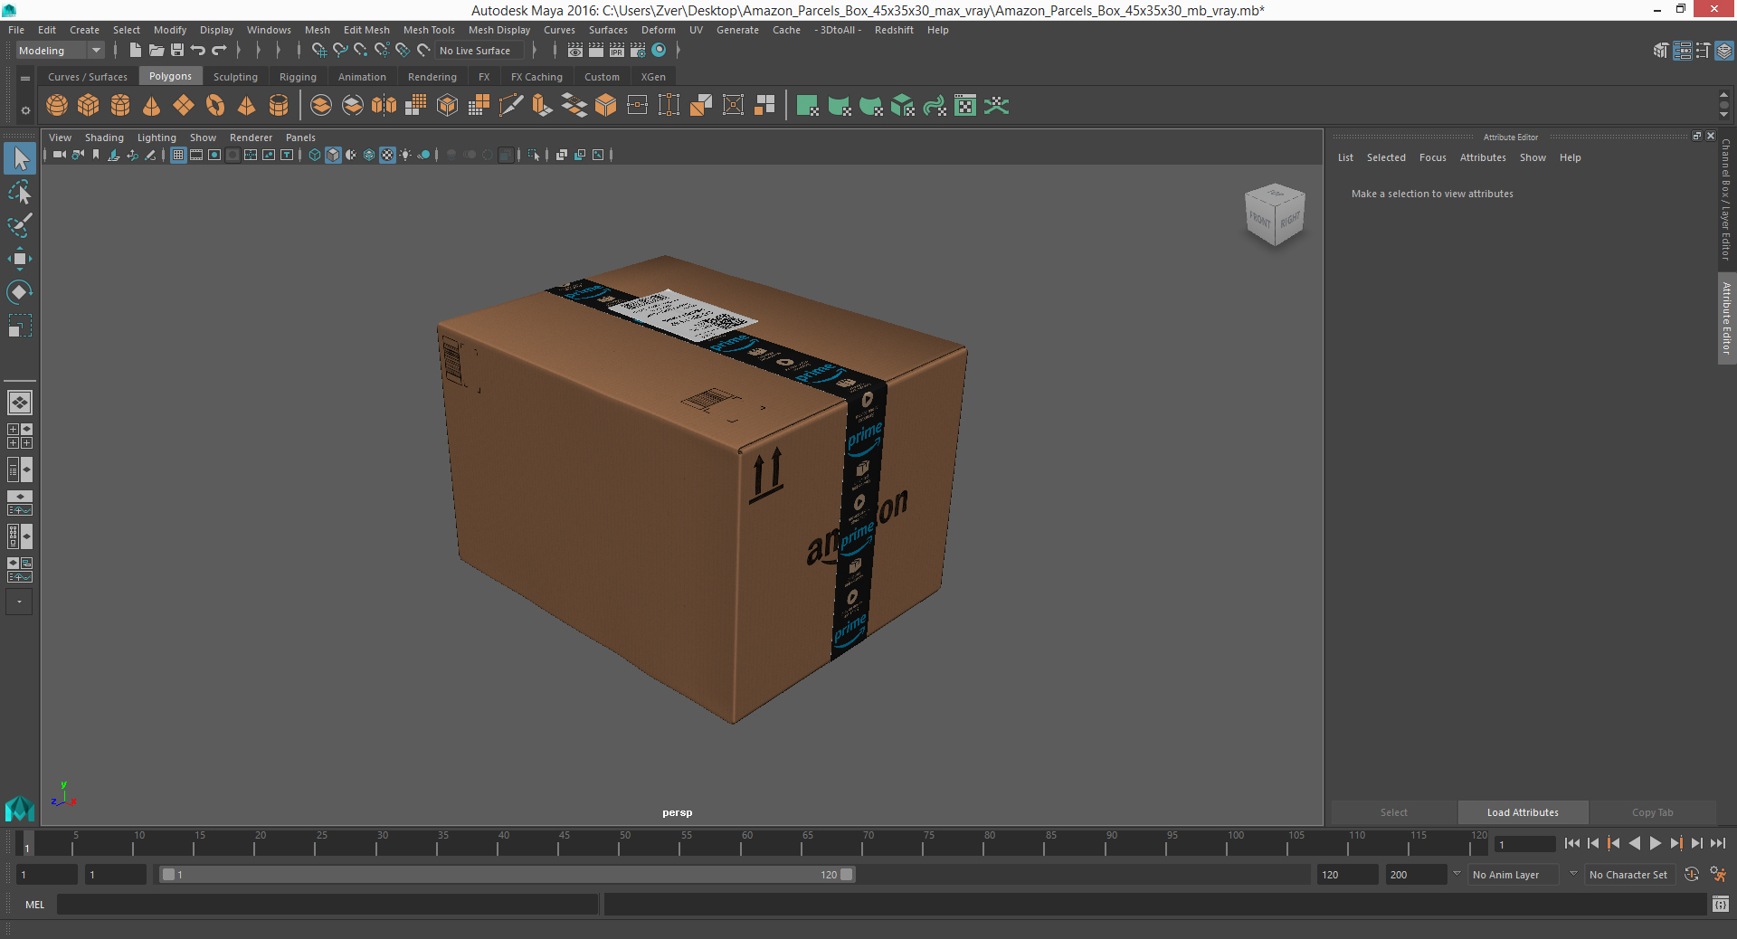Create a polygon torus from the shelf
Image resolution: width=1737 pixels, height=939 pixels.
coord(215,106)
